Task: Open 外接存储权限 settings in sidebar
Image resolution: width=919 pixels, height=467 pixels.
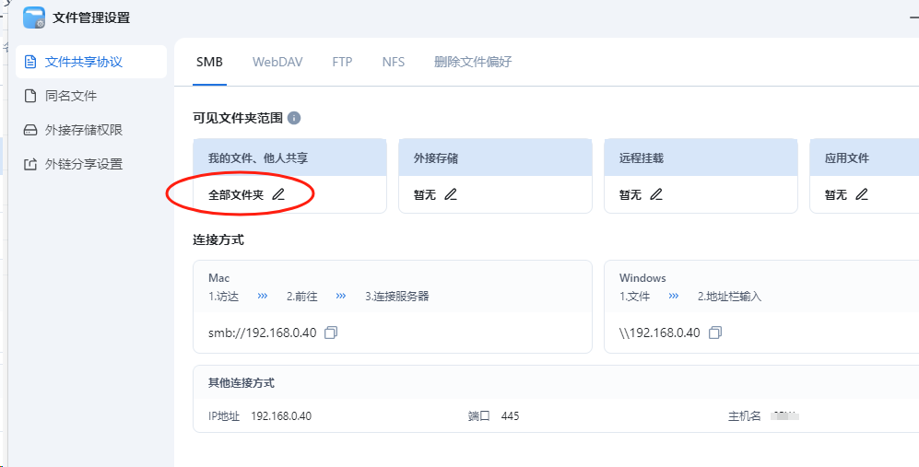Action: [x=83, y=130]
